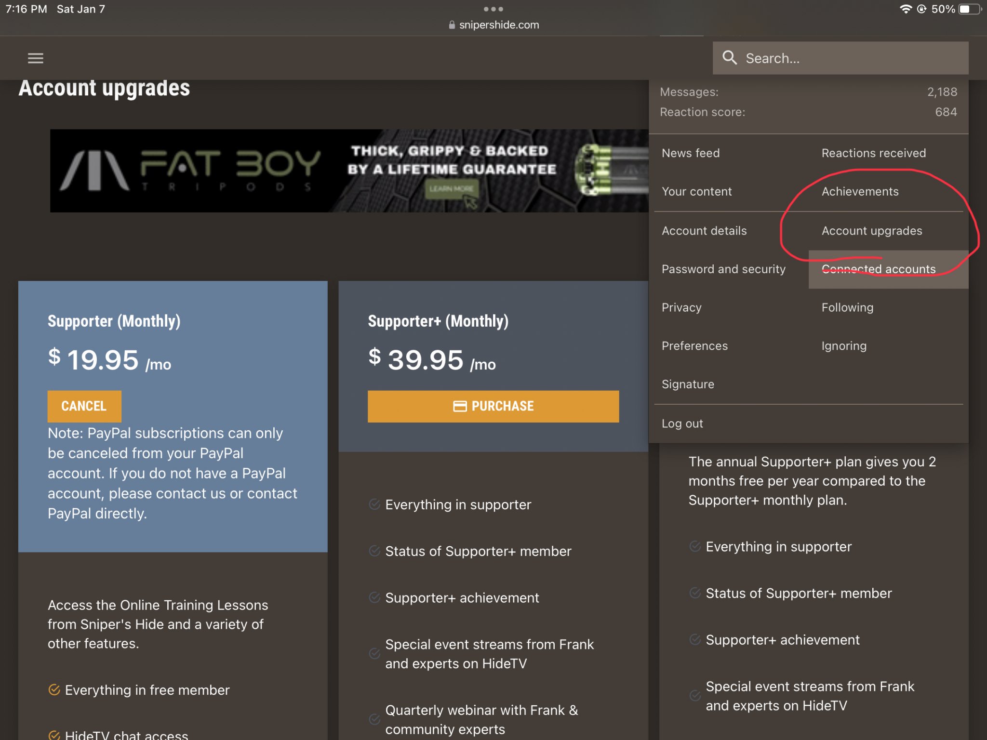This screenshot has width=987, height=740.
Task: Click checkmark beside Status of Supporter+ member
Action: click(x=374, y=551)
